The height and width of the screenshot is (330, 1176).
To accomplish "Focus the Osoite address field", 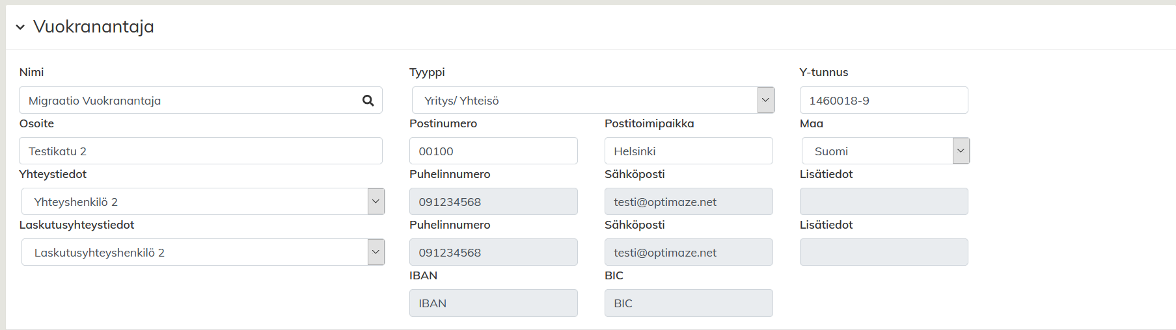I will pyautogui.click(x=200, y=151).
